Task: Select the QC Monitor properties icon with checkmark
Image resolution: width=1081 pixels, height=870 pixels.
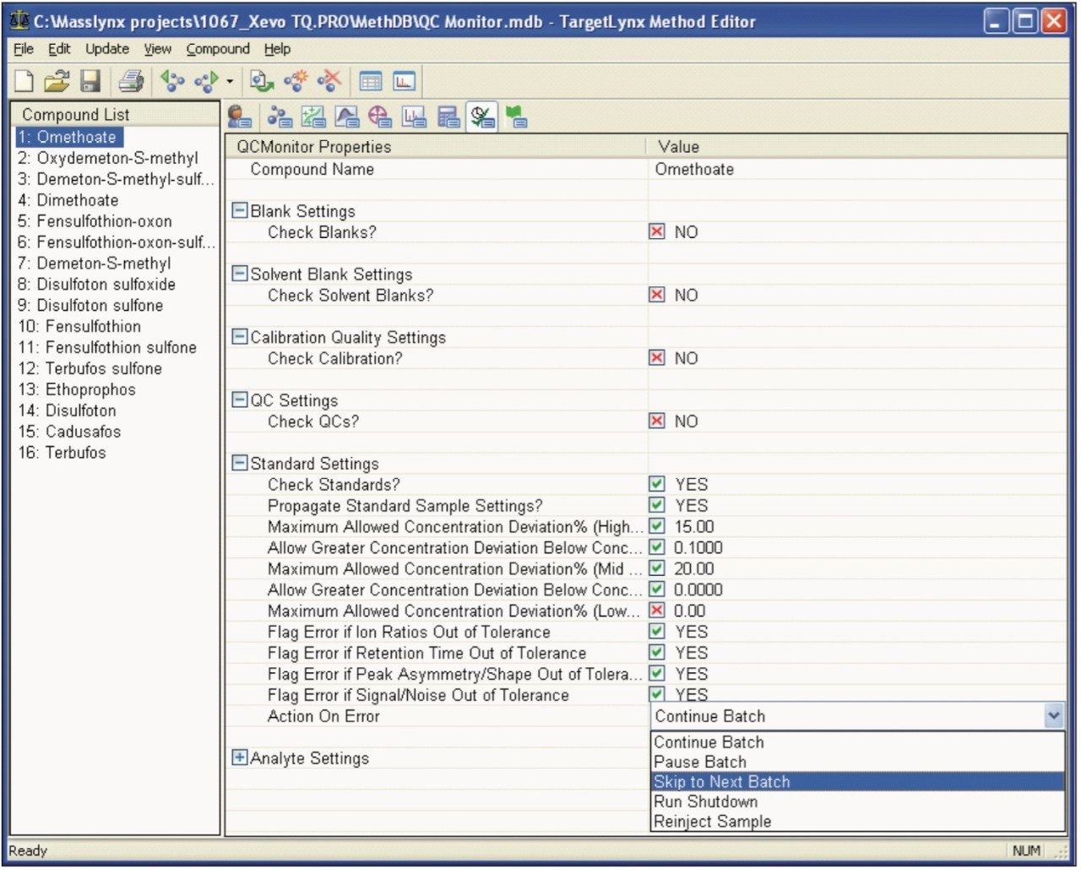Action: coord(483,117)
